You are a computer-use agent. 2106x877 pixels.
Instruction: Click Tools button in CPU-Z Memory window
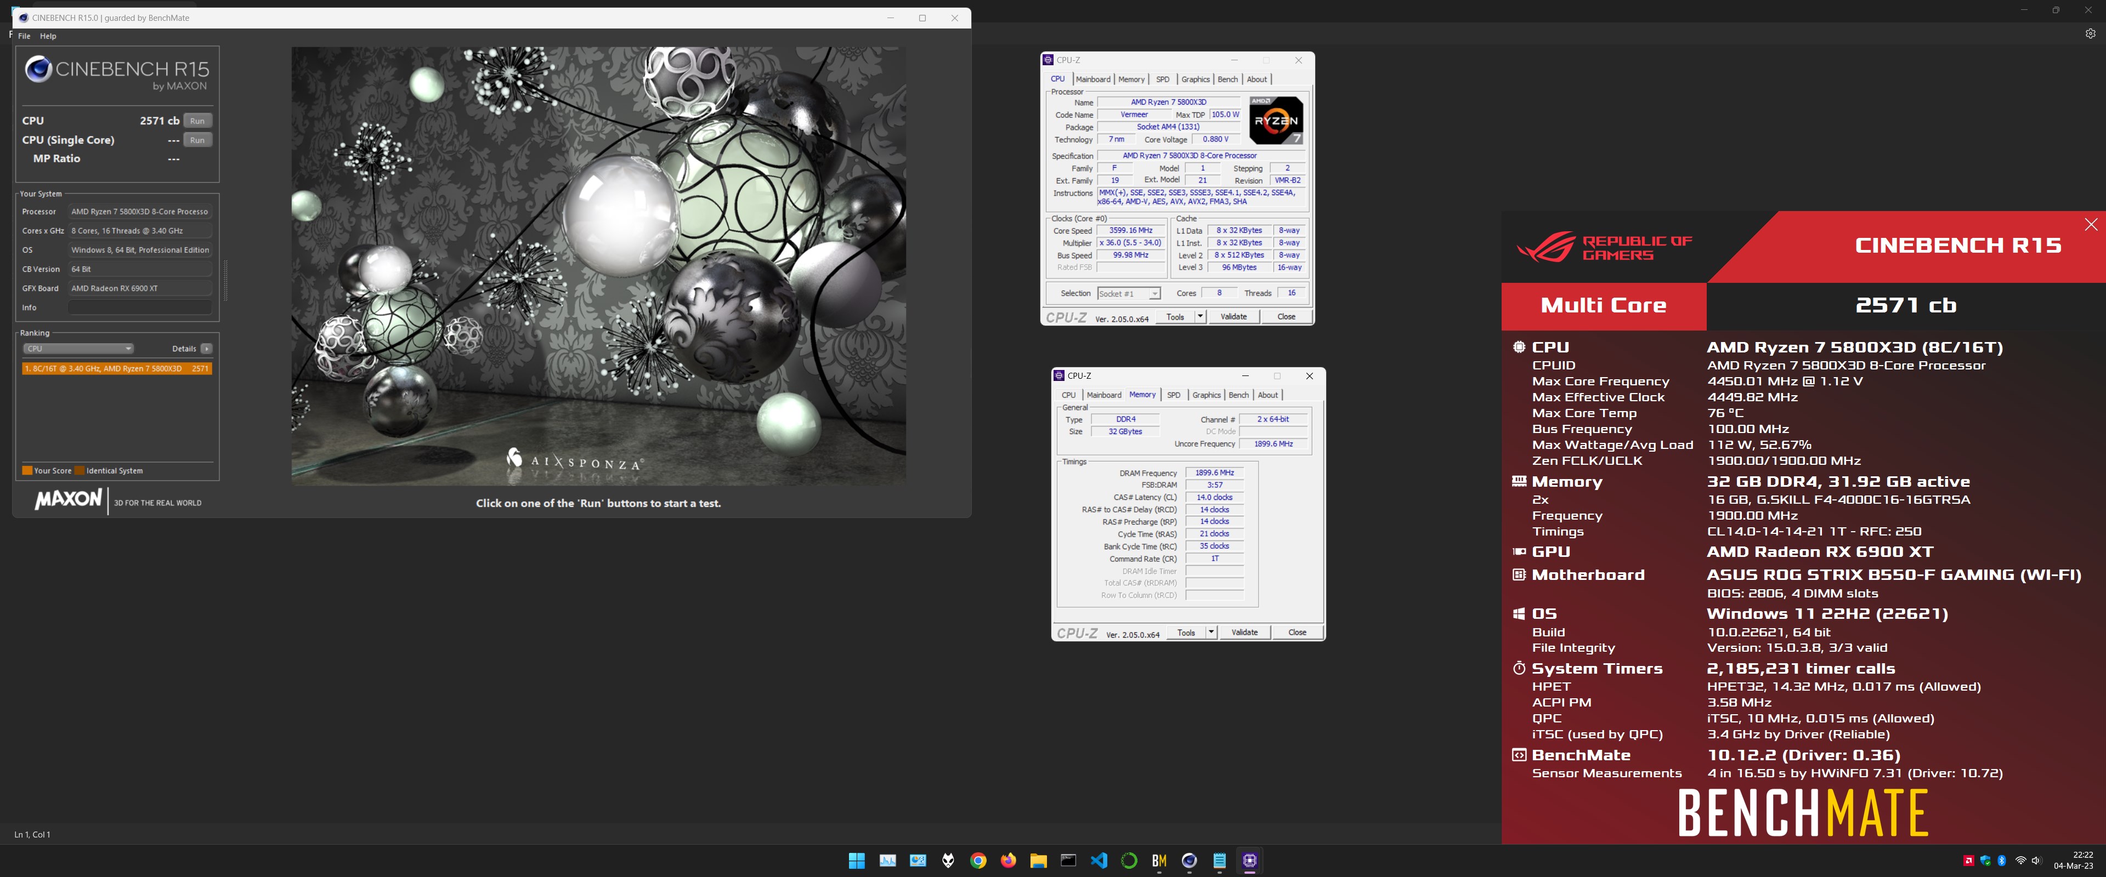pyautogui.click(x=1185, y=633)
